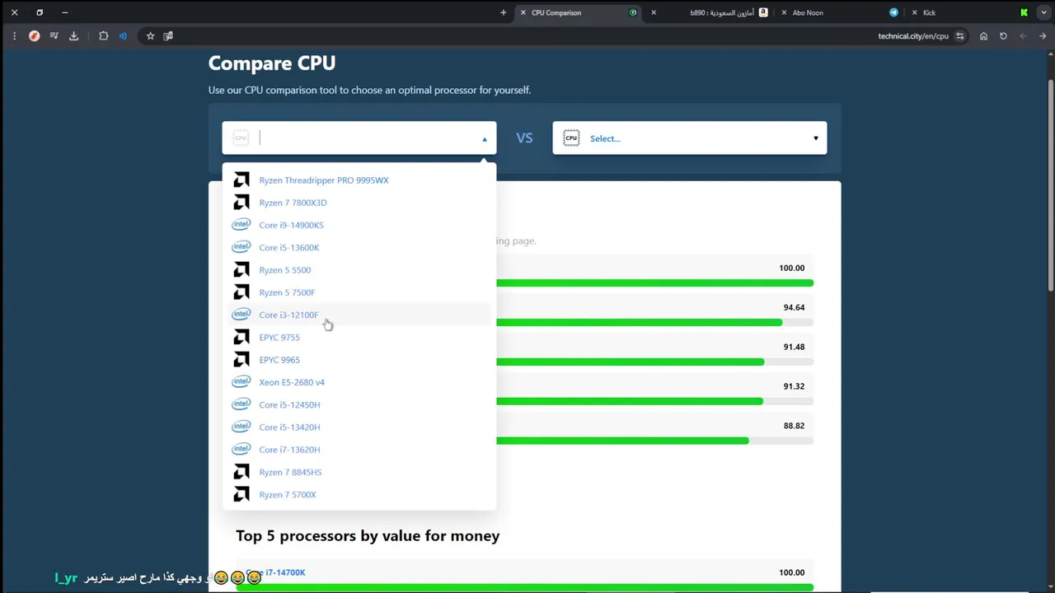Close the CPU Comparison tab
The width and height of the screenshot is (1055, 593).
click(x=523, y=12)
